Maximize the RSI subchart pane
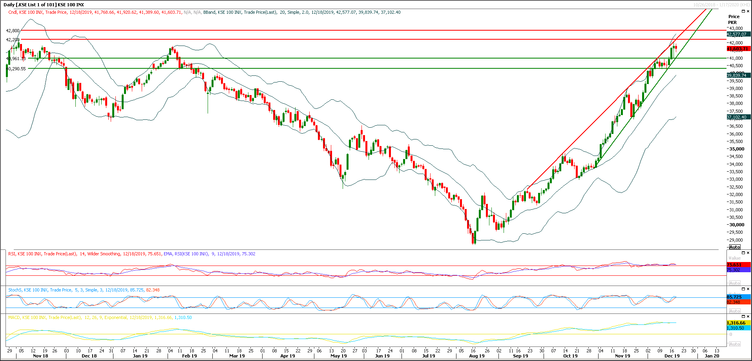This screenshot has height=361, width=752. coord(743,253)
